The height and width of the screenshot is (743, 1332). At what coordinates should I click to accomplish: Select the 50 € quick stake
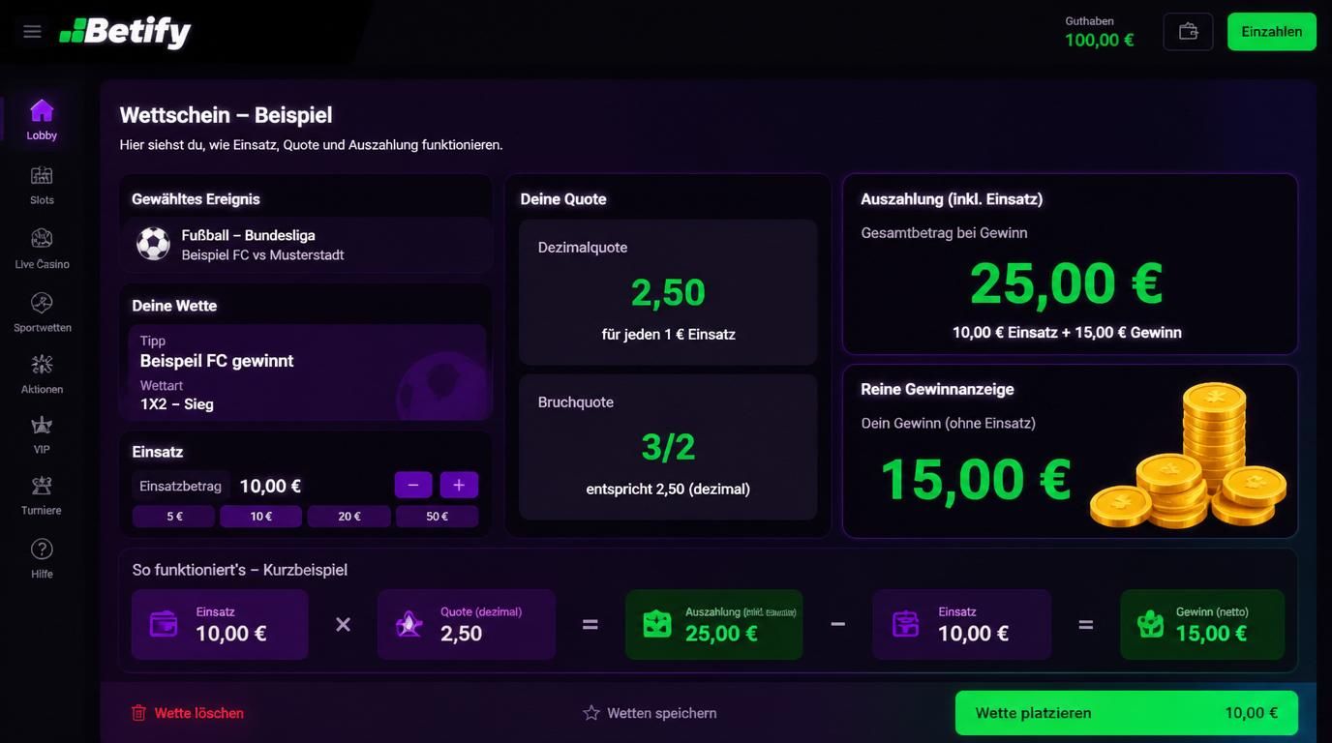[437, 517]
